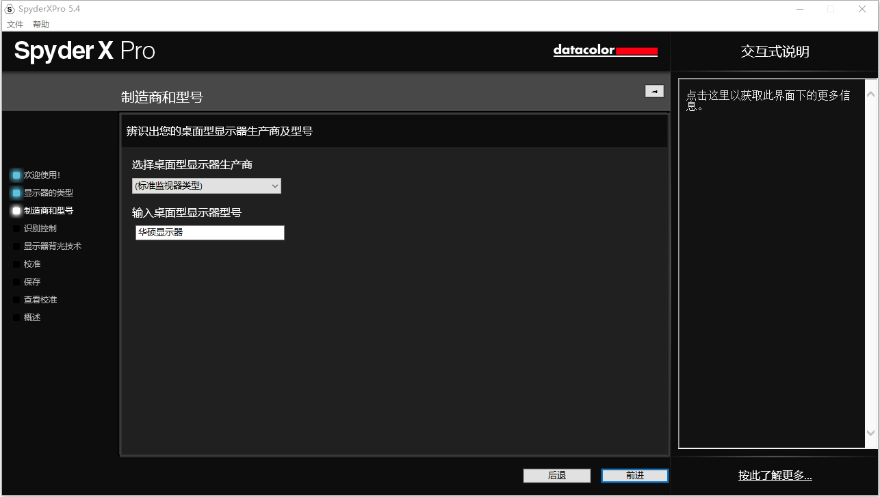This screenshot has width=880, height=497.
Task: Click the small arrow button beside the 制造商和型号 header
Action: coord(654,91)
